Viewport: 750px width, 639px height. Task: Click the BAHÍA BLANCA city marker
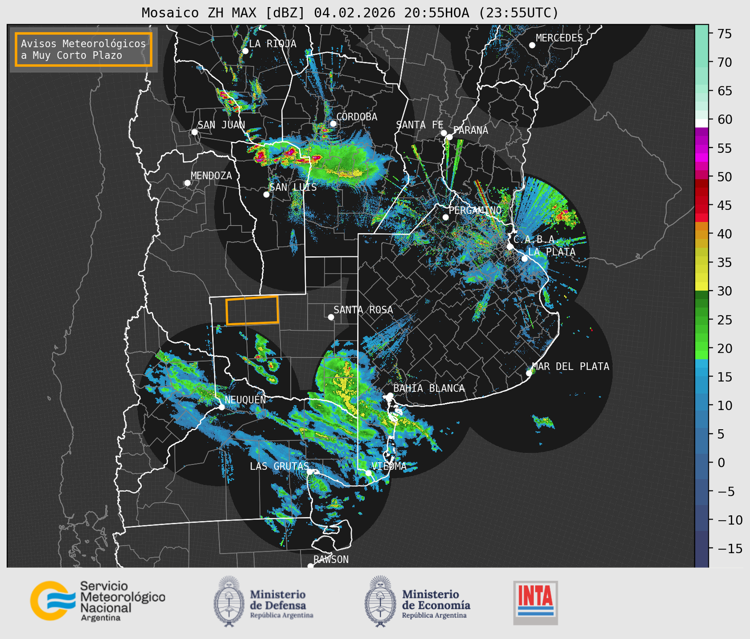(x=390, y=395)
